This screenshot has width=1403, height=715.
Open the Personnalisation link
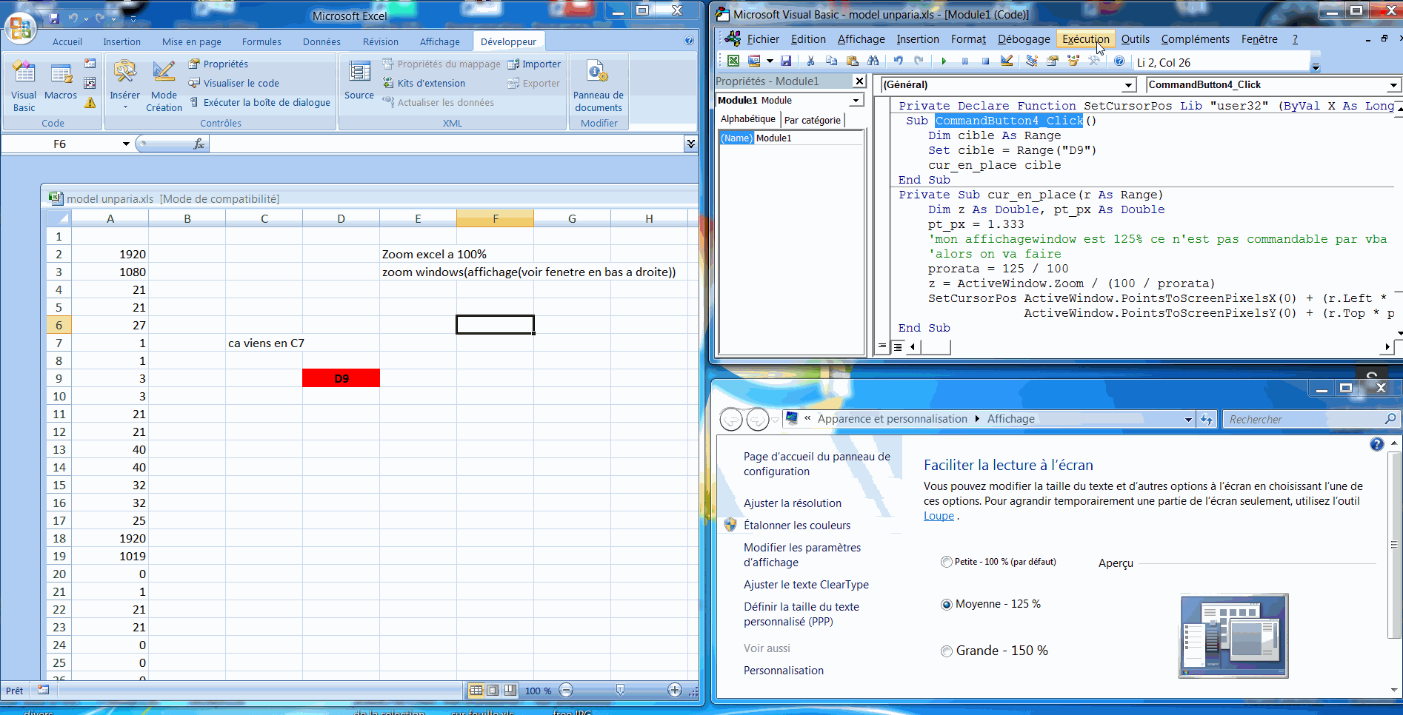click(x=783, y=671)
